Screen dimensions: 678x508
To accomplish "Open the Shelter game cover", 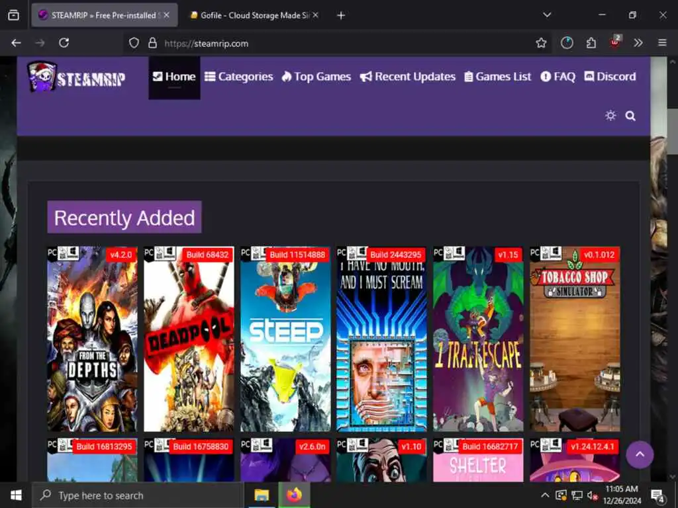I will pyautogui.click(x=478, y=460).
